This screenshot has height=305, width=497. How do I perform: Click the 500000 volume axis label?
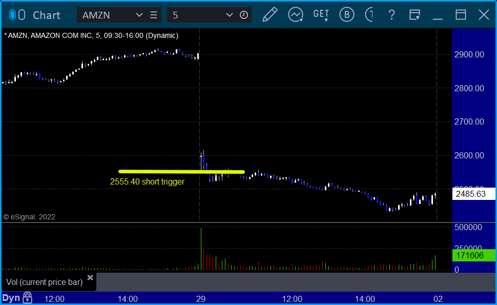coord(468,227)
